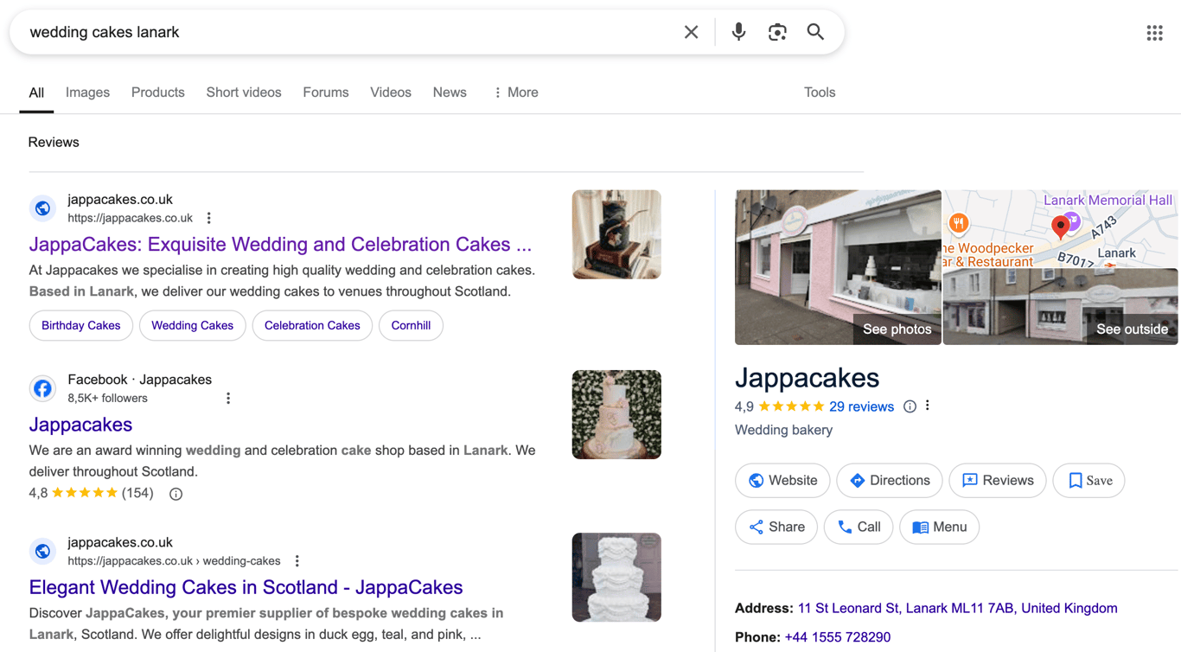Open Google Lens image search
The width and height of the screenshot is (1181, 652).
click(x=777, y=31)
